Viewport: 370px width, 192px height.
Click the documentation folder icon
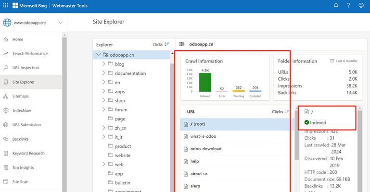tap(111, 73)
